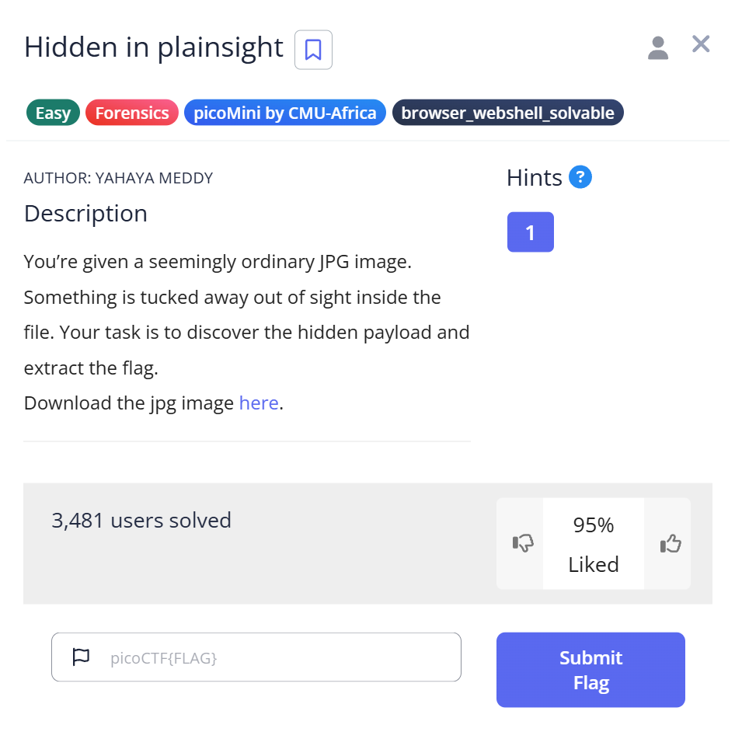Click the Hidden in plainsight title
This screenshot has height=739, width=735.
point(153,47)
